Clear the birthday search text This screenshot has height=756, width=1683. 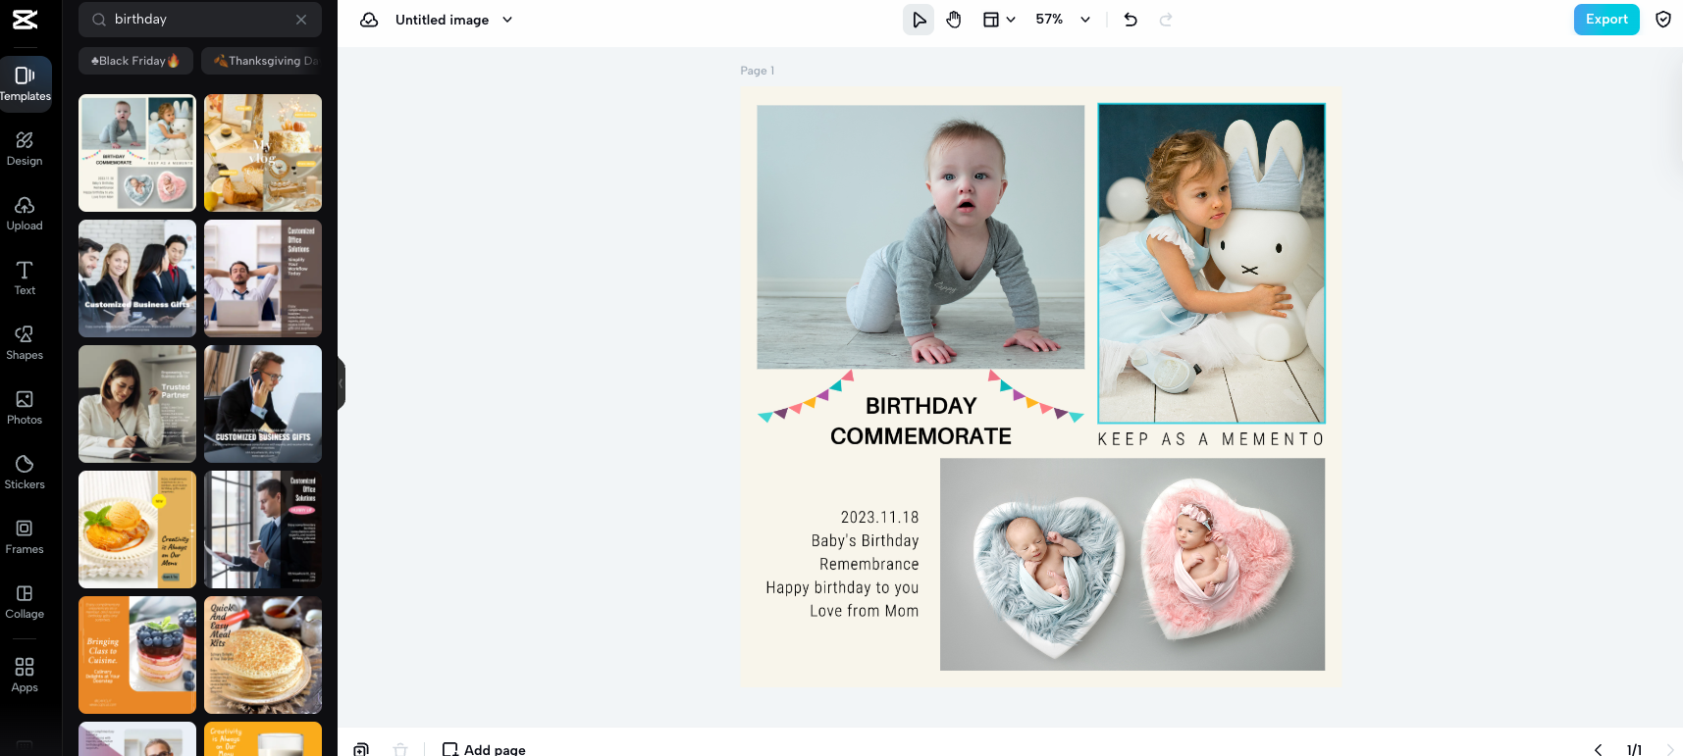(x=301, y=20)
